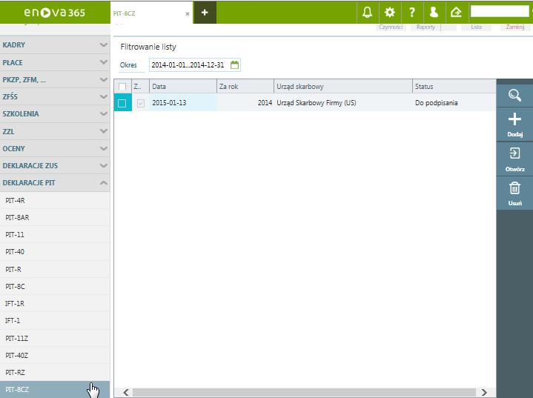
Task: Open the calendar picker for Okres
Action: pyautogui.click(x=234, y=65)
